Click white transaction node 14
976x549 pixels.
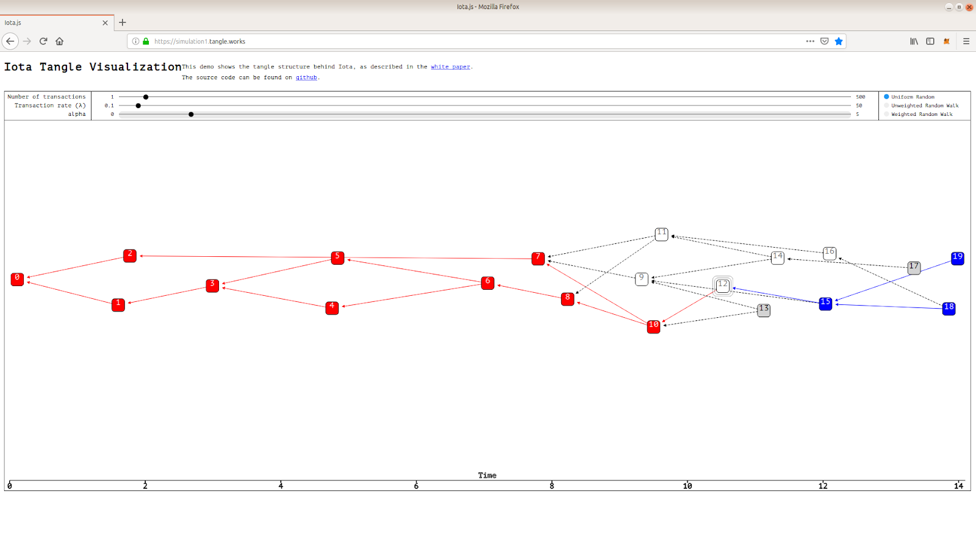pyautogui.click(x=777, y=257)
